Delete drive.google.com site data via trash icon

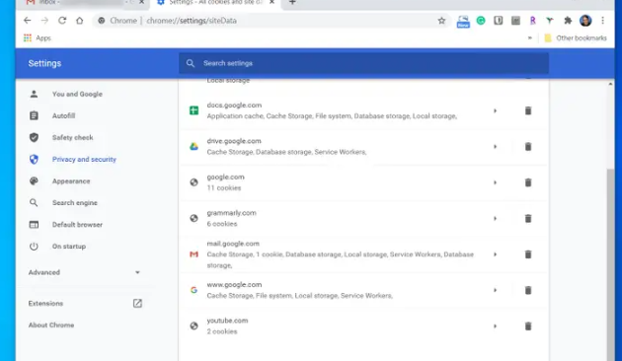528,147
